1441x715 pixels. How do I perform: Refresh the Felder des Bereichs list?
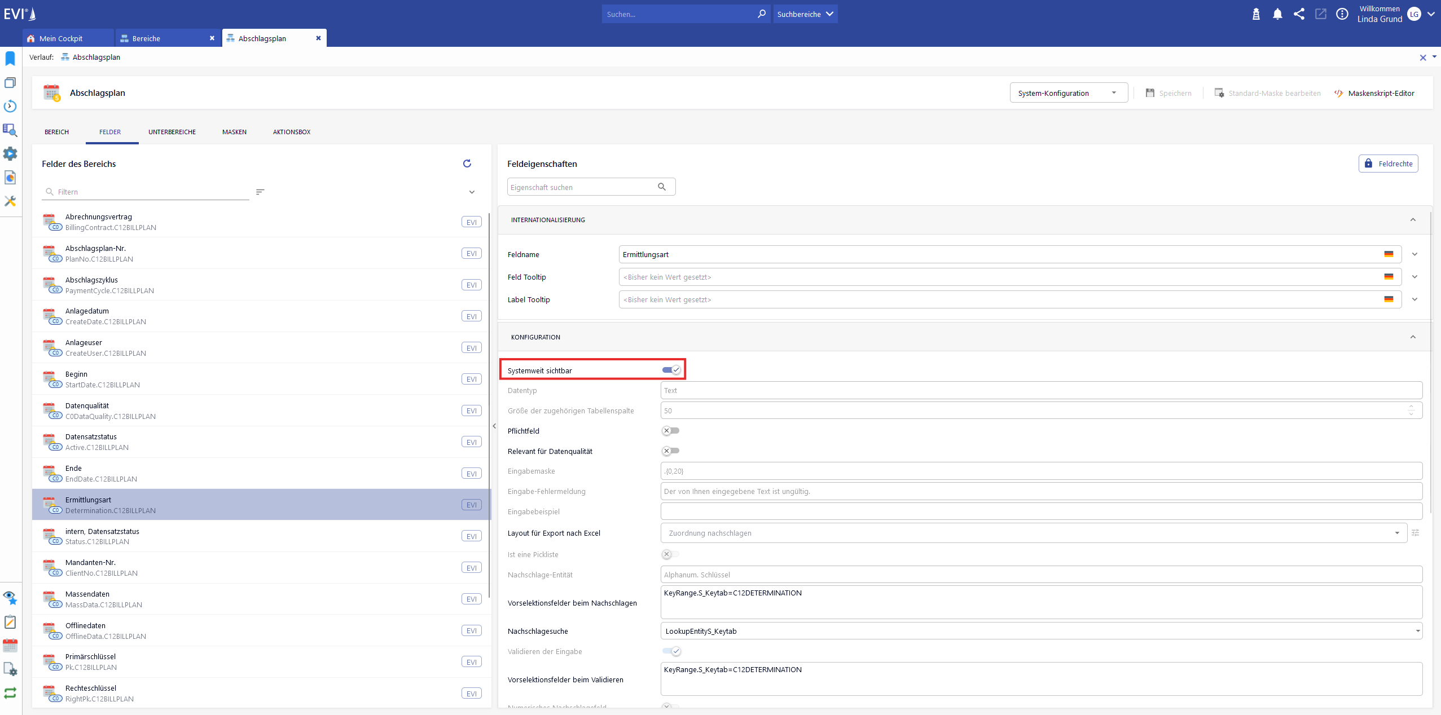pos(467,164)
